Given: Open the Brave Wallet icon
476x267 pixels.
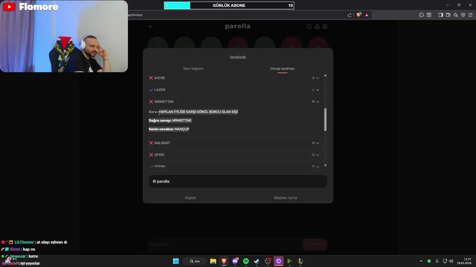Looking at the screenshot, I should point(448,15).
